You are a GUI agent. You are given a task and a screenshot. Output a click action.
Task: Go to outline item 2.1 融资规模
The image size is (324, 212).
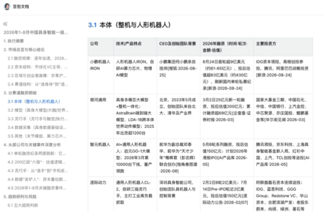click(x=37, y=58)
